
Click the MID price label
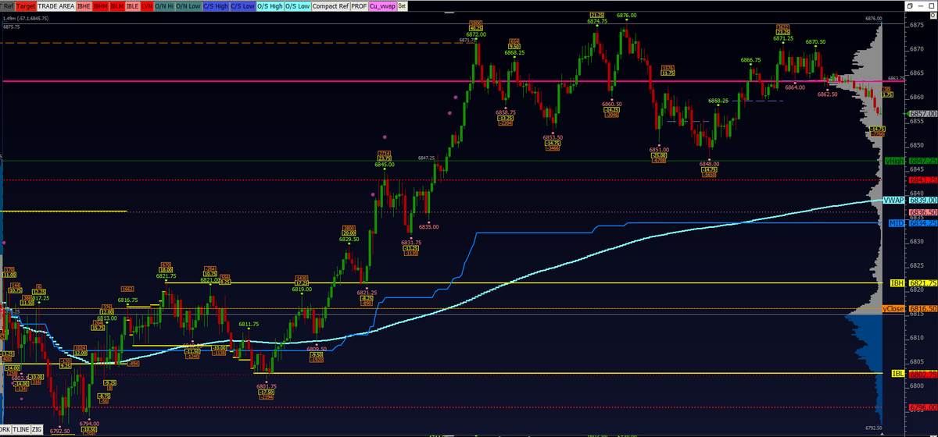point(896,224)
